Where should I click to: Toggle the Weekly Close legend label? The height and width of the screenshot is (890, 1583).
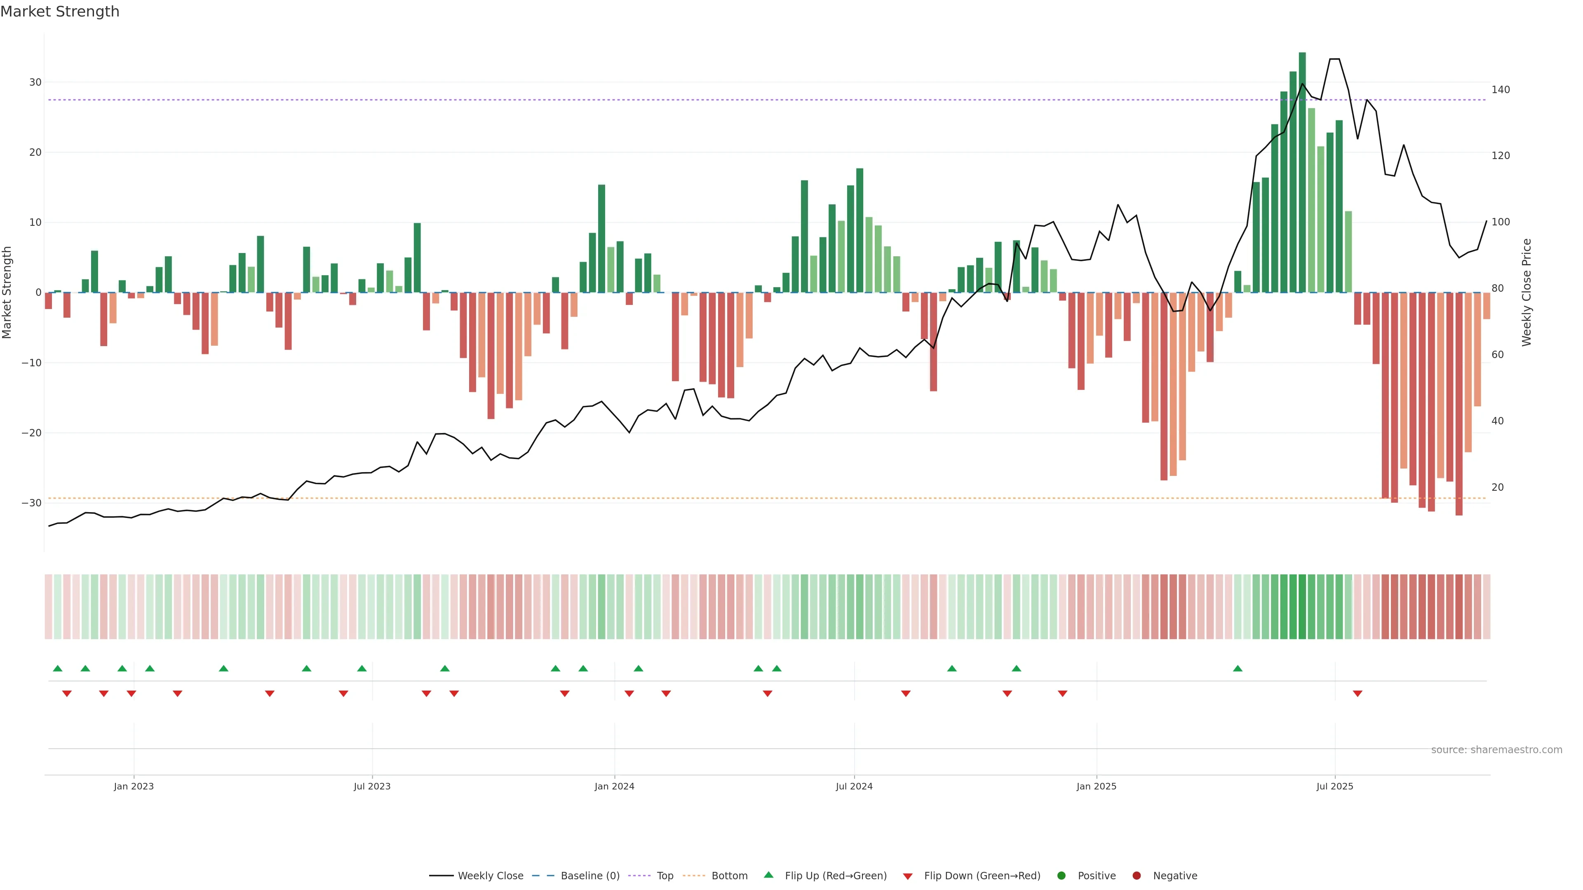coord(491,876)
